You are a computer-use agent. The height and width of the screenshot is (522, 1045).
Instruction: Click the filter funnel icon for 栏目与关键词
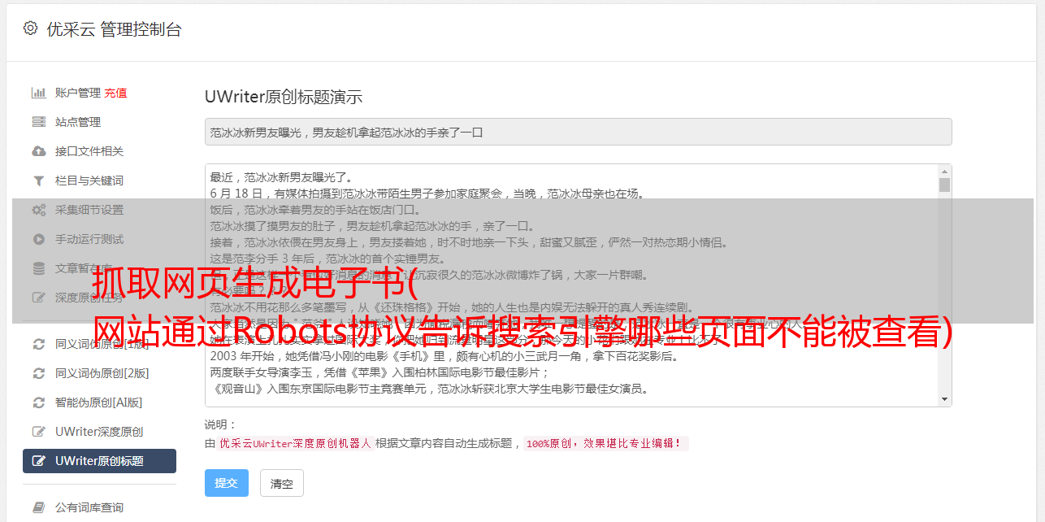click(38, 181)
